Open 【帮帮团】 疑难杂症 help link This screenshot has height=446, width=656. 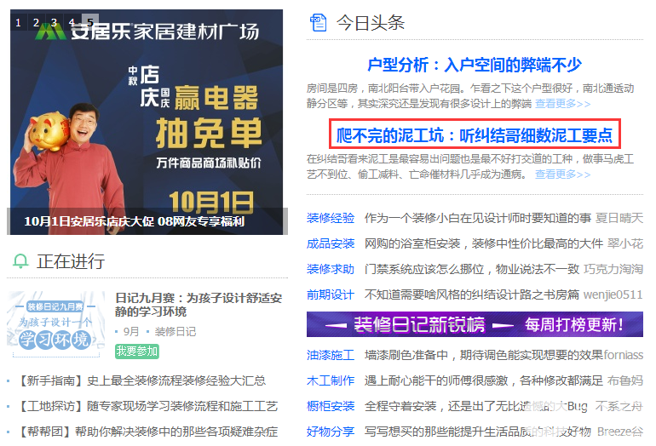[147, 432]
